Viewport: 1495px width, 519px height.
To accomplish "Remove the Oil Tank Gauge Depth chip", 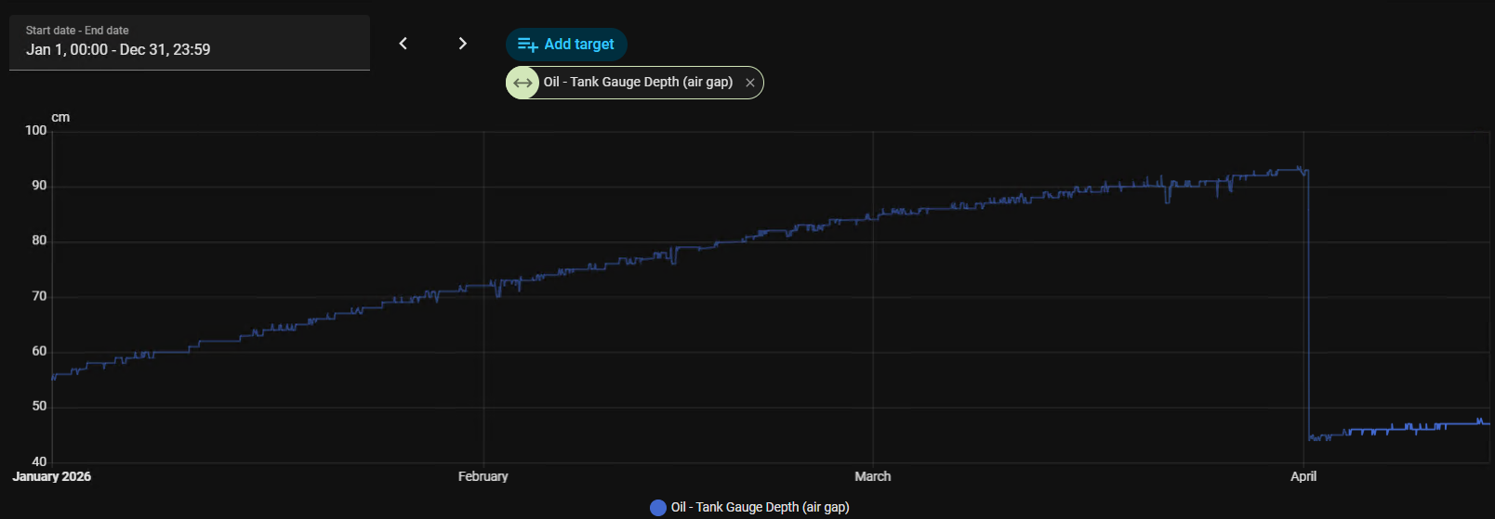I will (750, 83).
